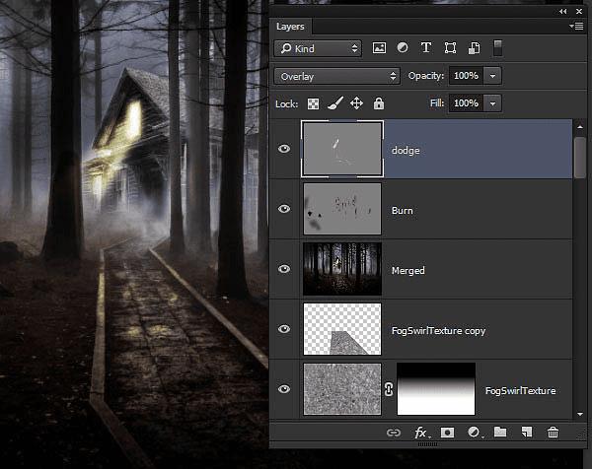Open the Overlay blend mode dropdown
Viewport: 592px width, 469px height.
coord(336,76)
